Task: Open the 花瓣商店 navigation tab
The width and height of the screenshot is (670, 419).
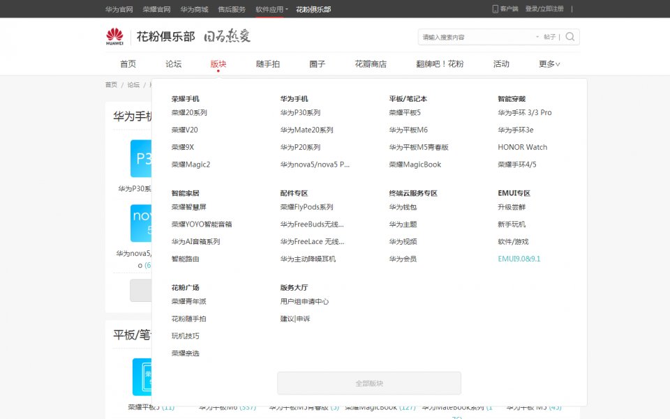Action: (x=371, y=64)
